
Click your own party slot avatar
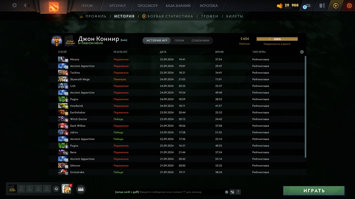click(x=12, y=189)
